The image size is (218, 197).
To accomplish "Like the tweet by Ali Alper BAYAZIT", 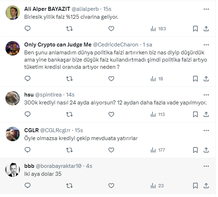I will pos(111,28).
